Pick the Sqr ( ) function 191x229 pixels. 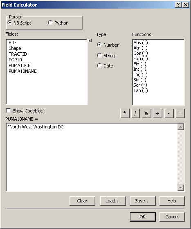(x=140, y=85)
